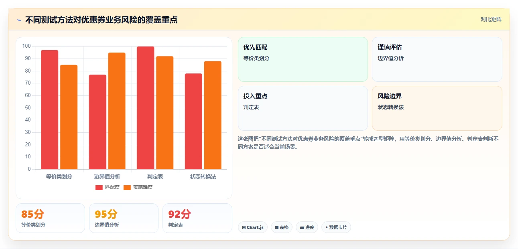Screen dimensions: 518x249
Task: Click the 边界值分析 x-axis label
Action: coord(107,176)
